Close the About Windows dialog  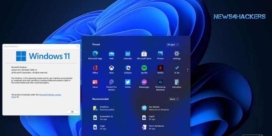coord(78,46)
